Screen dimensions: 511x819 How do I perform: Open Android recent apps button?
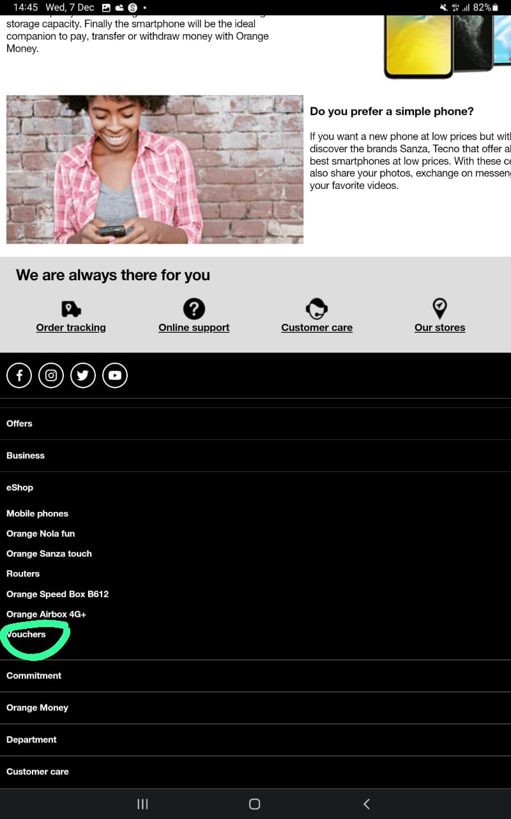pyautogui.click(x=142, y=804)
